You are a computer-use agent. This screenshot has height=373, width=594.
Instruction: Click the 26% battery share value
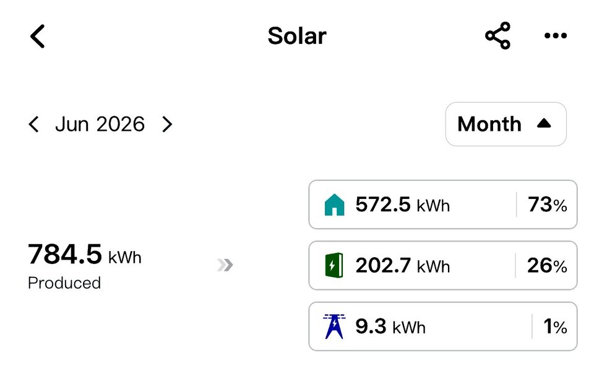547,266
